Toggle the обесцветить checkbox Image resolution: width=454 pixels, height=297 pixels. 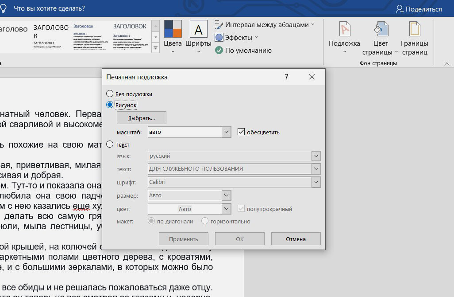pyautogui.click(x=241, y=132)
